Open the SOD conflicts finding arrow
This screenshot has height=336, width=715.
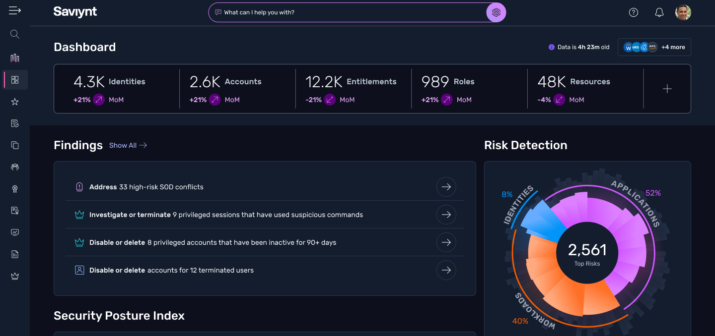(446, 187)
